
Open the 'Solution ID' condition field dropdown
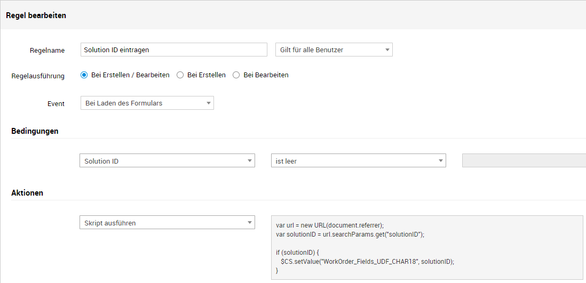point(168,160)
